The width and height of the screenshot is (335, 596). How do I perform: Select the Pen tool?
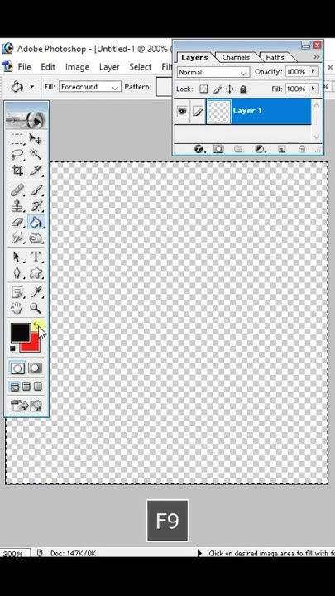click(x=17, y=273)
